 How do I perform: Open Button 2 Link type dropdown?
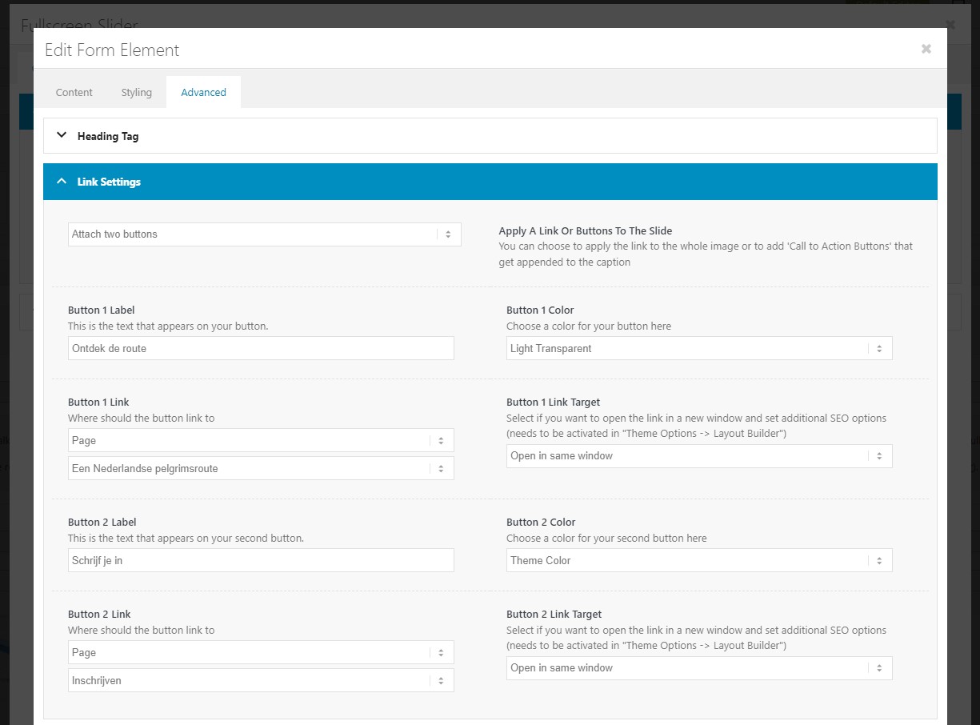tap(261, 652)
